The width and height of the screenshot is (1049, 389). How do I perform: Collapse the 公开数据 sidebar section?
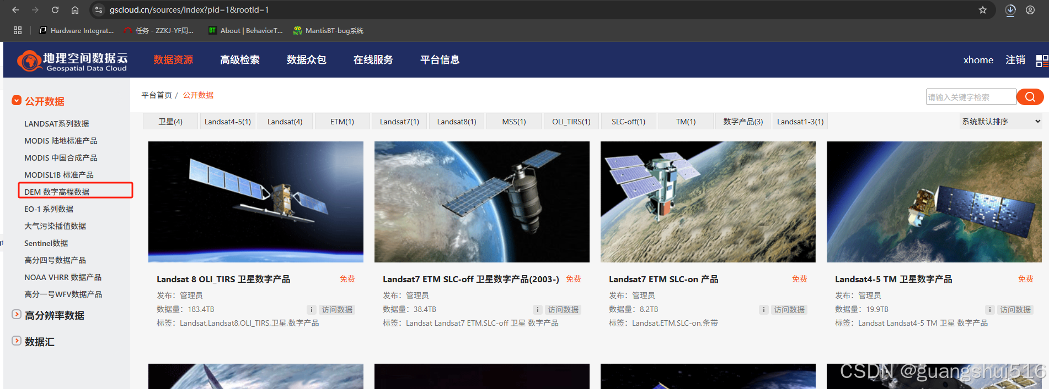[17, 100]
